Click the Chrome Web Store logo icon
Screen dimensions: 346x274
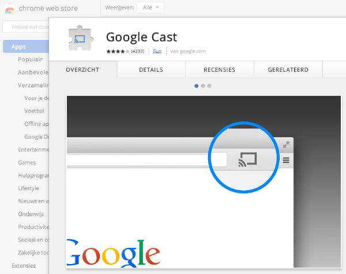coord(10,9)
